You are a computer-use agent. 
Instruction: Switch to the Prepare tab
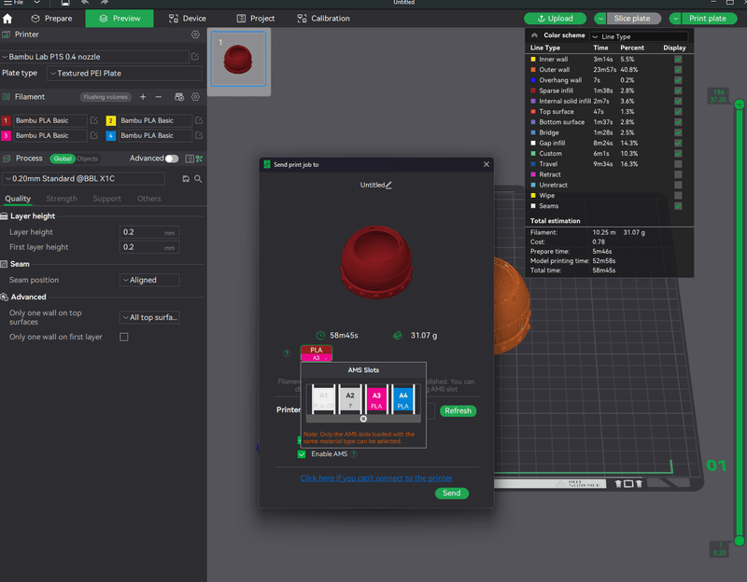click(51, 19)
